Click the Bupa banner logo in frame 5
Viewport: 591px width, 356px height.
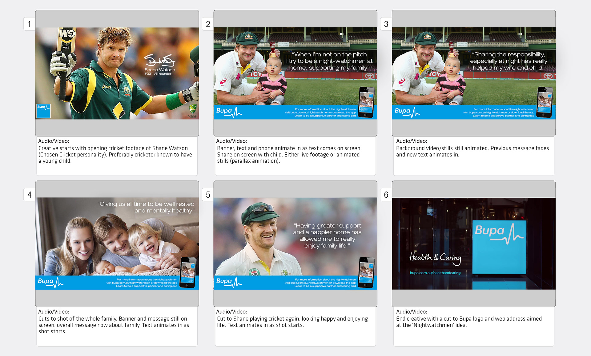pos(229,283)
